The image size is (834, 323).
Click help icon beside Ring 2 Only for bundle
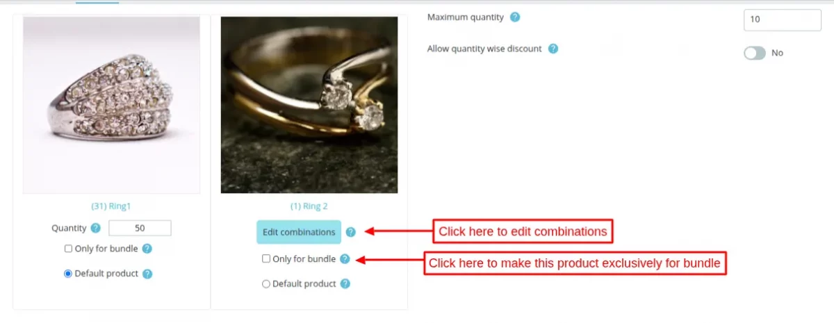(x=345, y=259)
